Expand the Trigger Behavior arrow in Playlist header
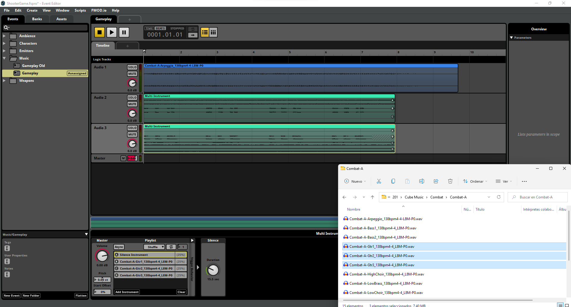The height and width of the screenshot is (307, 571). pyautogui.click(x=192, y=240)
